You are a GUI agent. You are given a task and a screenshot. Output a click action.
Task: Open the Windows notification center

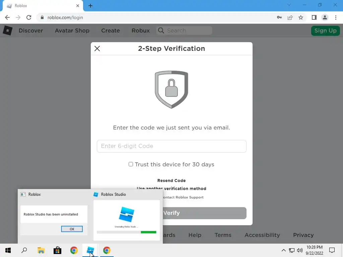pyautogui.click(x=332, y=250)
